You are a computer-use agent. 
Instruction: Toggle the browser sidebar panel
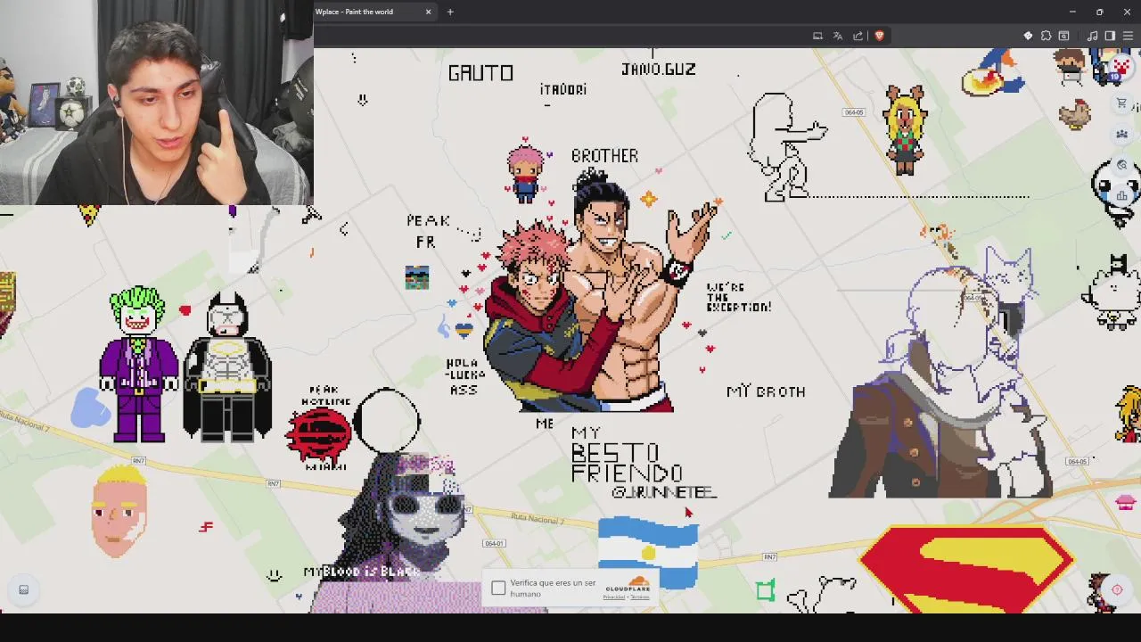[x=1110, y=36]
